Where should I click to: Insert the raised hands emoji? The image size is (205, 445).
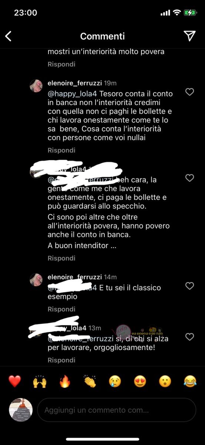[x=40, y=381]
